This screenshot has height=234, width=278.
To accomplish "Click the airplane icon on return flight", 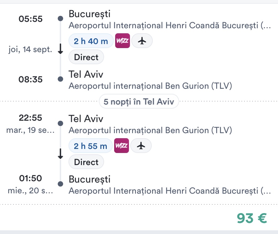I will (x=141, y=146).
